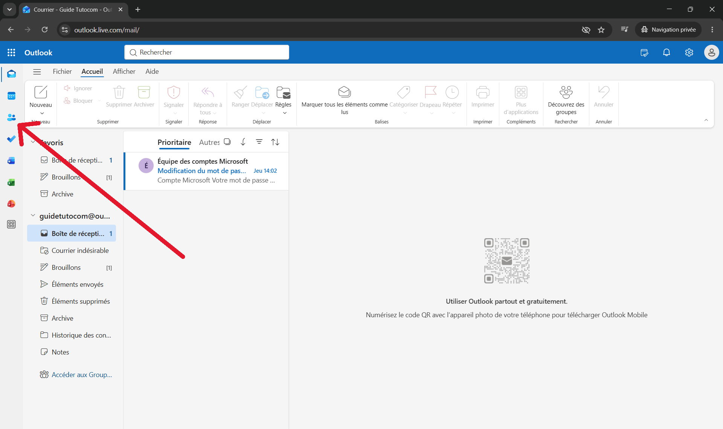The width and height of the screenshot is (723, 429).
Task: Click the Catégoriser tag icon
Action: [x=403, y=92]
